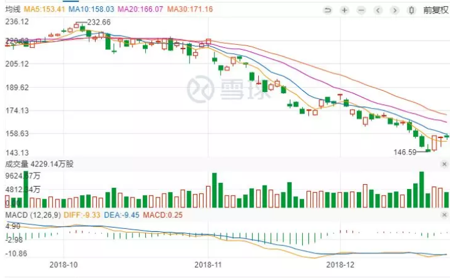Click the 2018-11 date axis marker
This screenshot has height=278, width=450.
208,265
